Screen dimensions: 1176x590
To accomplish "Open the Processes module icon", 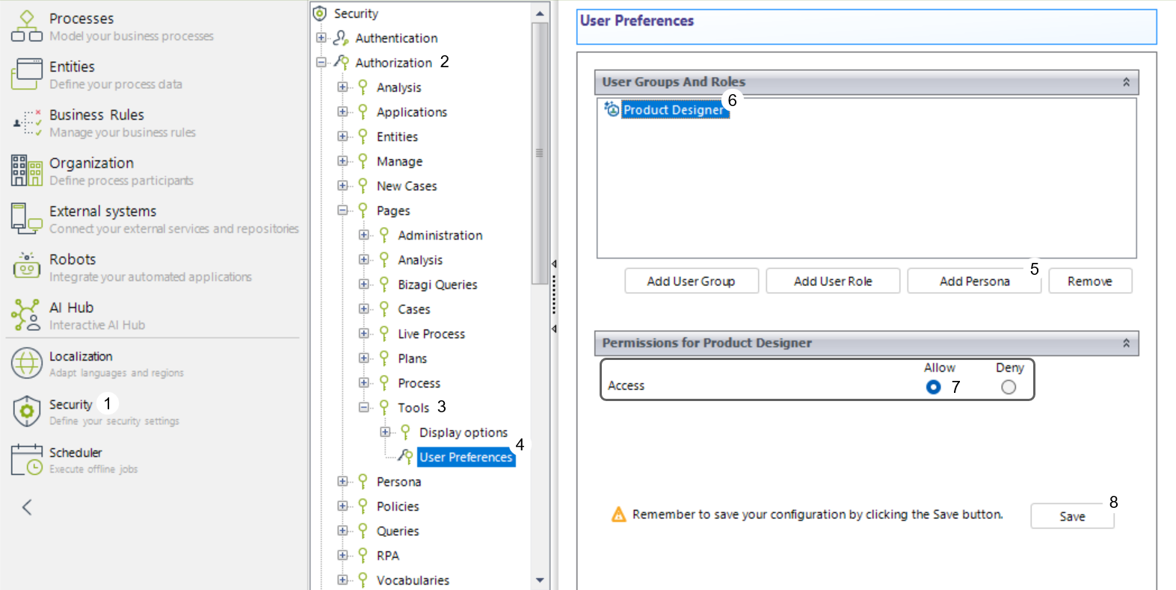I will coord(26,26).
